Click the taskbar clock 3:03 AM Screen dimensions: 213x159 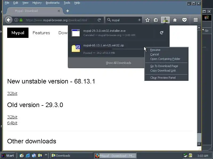[203, 156]
